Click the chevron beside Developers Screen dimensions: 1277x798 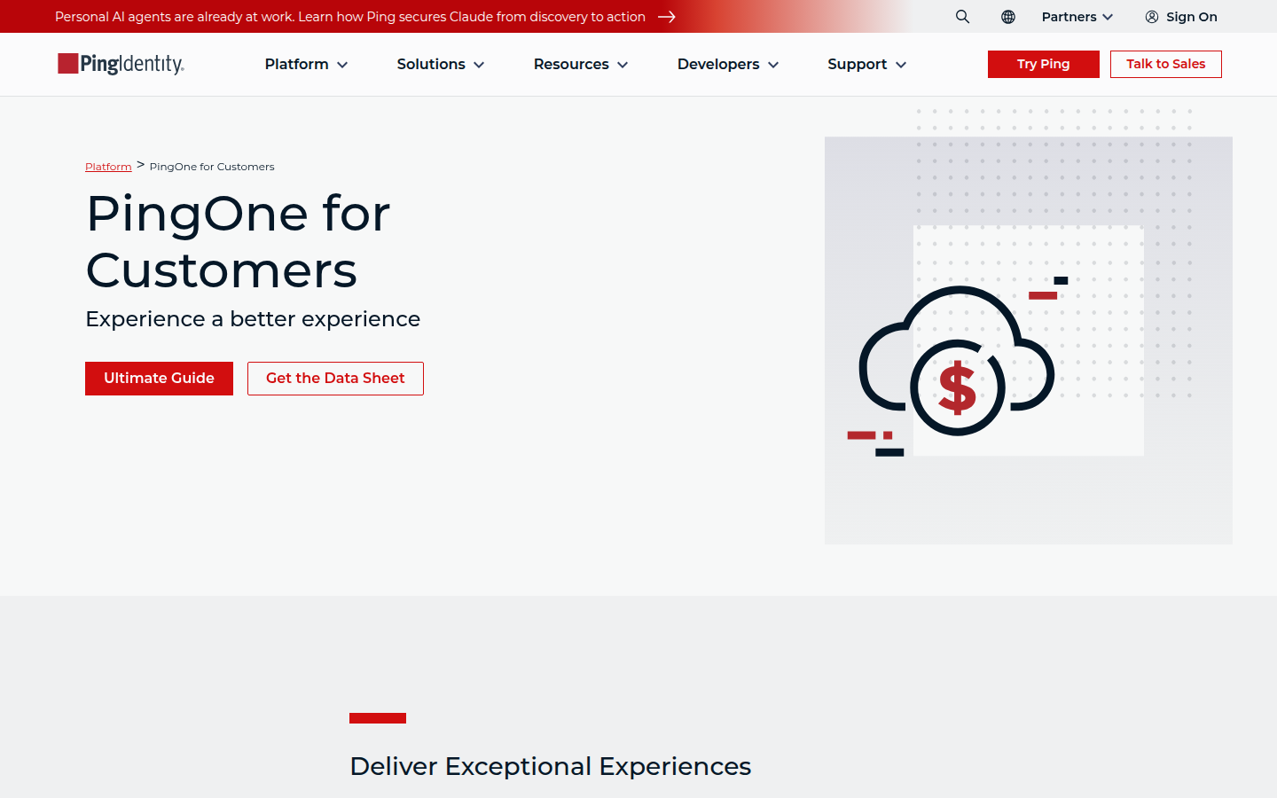(x=773, y=65)
